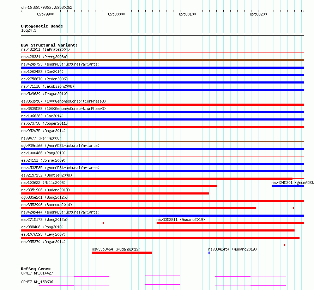
Task: Open nsv4532585 (gnomADStructuralVariants) variant
Action: click(60, 168)
